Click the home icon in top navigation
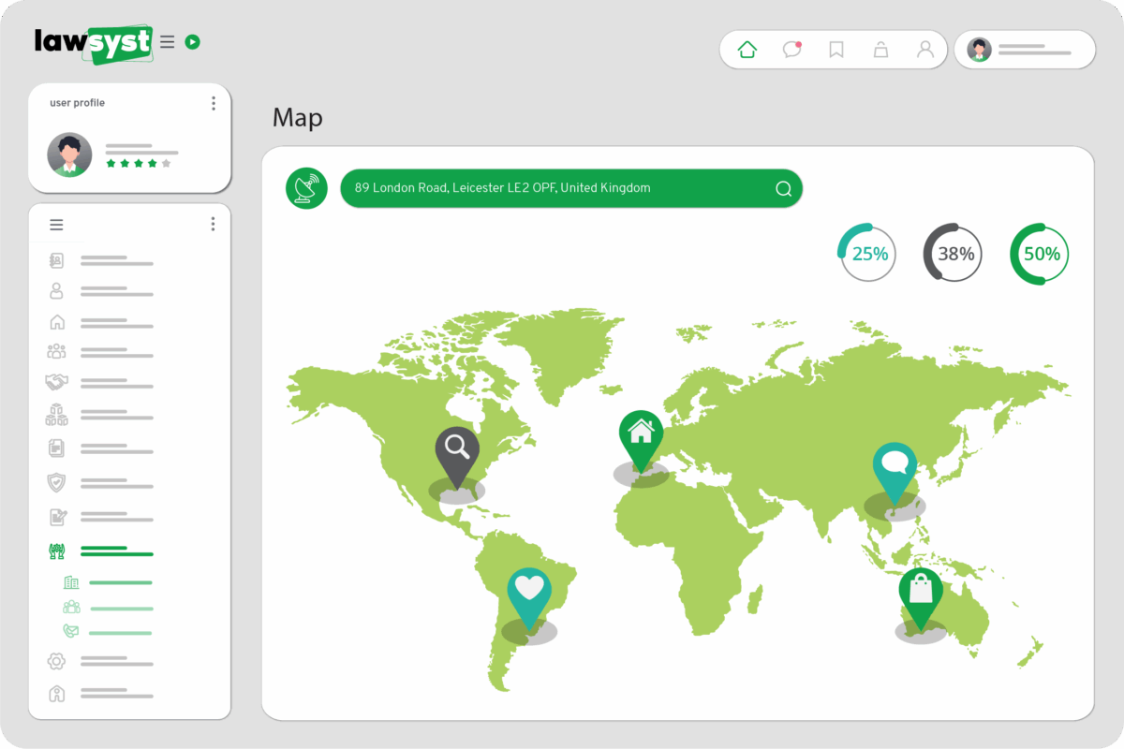 coord(747,50)
